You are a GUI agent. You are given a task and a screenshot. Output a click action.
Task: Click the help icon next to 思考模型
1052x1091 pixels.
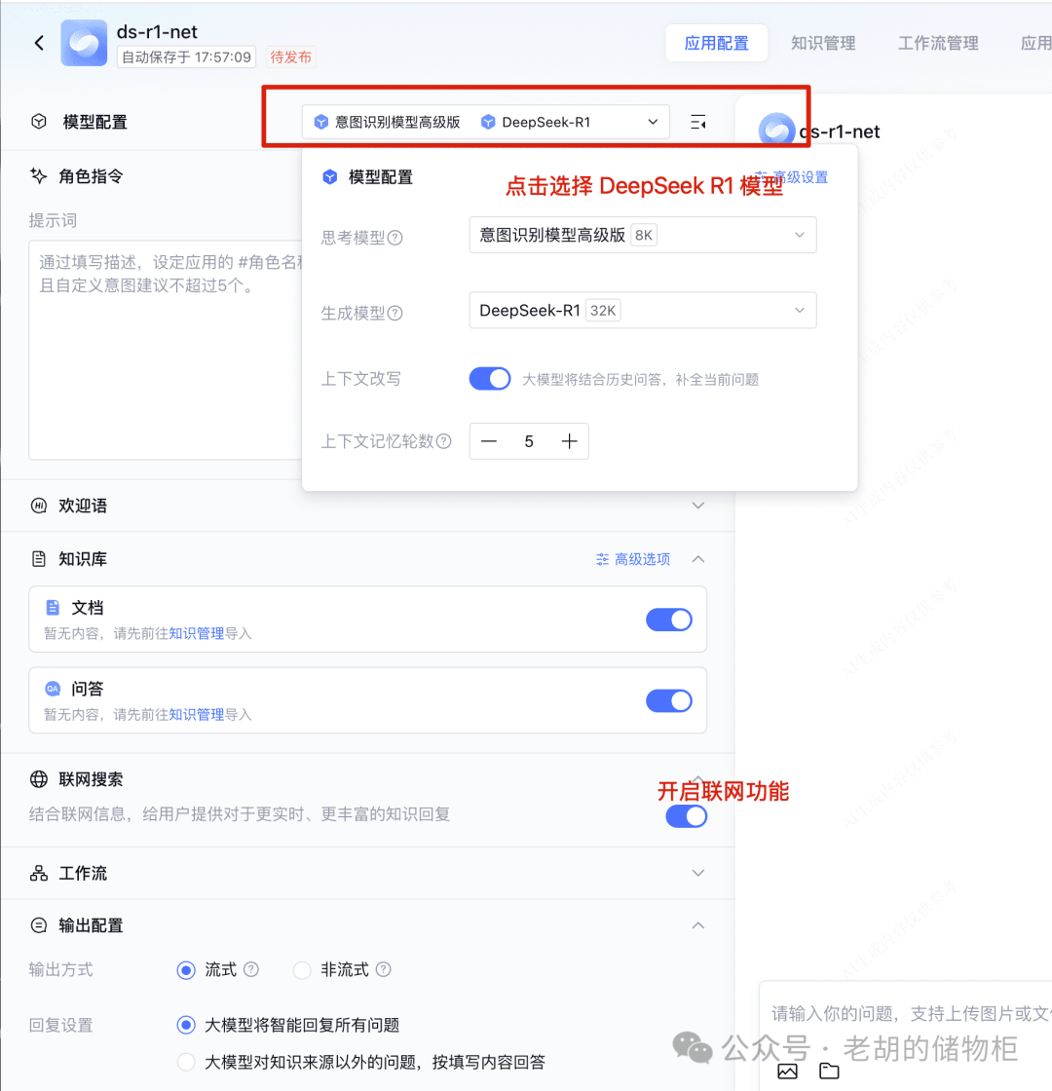(x=394, y=238)
